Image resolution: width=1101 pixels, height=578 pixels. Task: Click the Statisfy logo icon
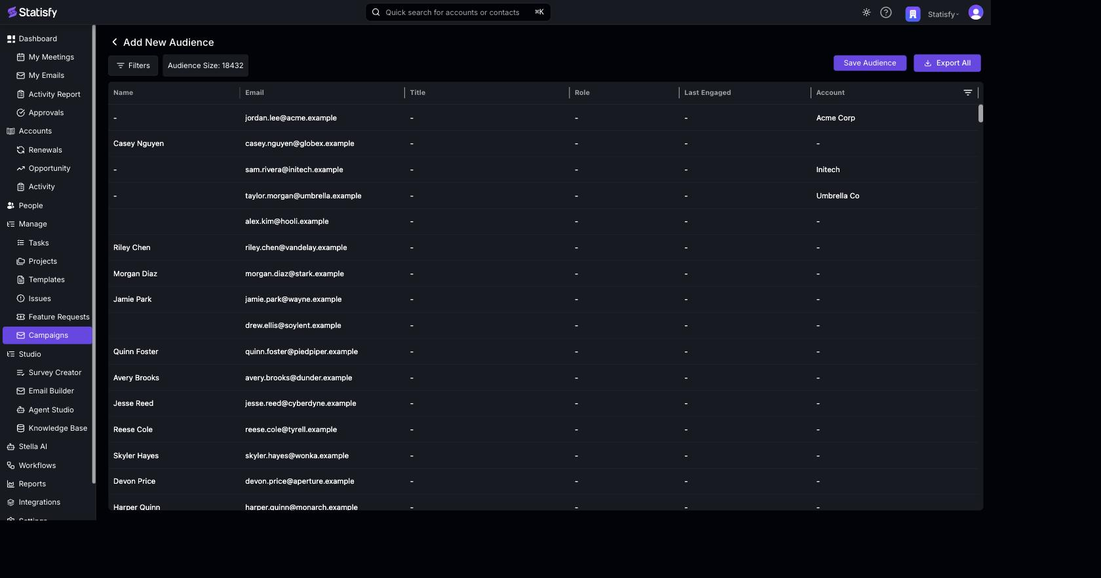[12, 12]
